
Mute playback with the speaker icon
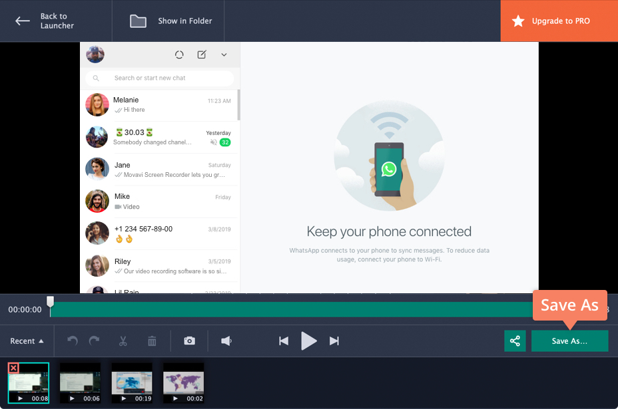[226, 341]
